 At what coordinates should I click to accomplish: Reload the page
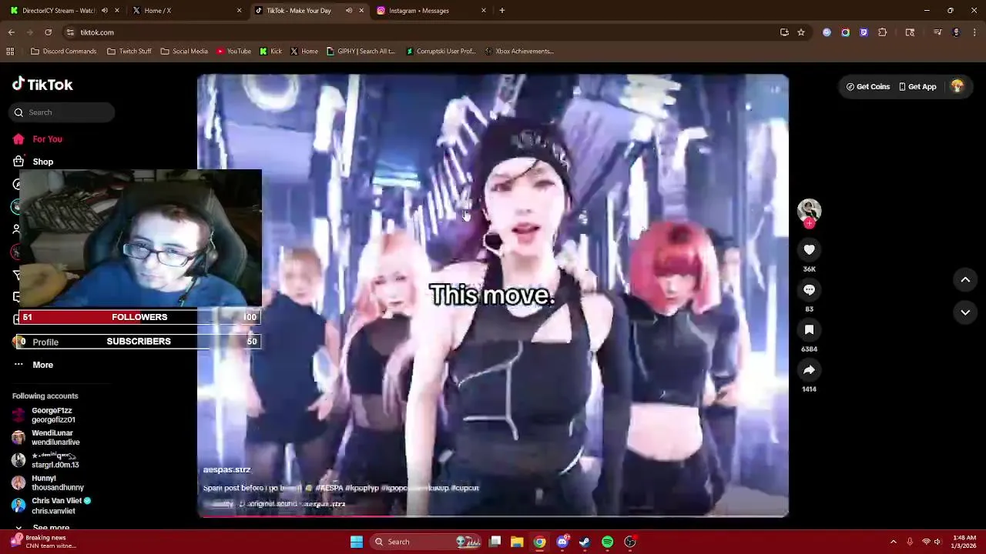tap(48, 32)
